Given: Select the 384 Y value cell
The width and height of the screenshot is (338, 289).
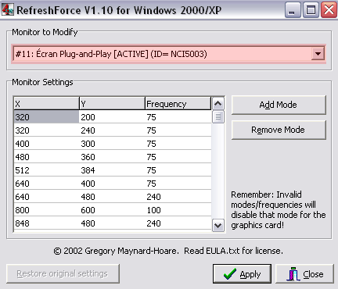Looking at the screenshot, I should (112, 170).
